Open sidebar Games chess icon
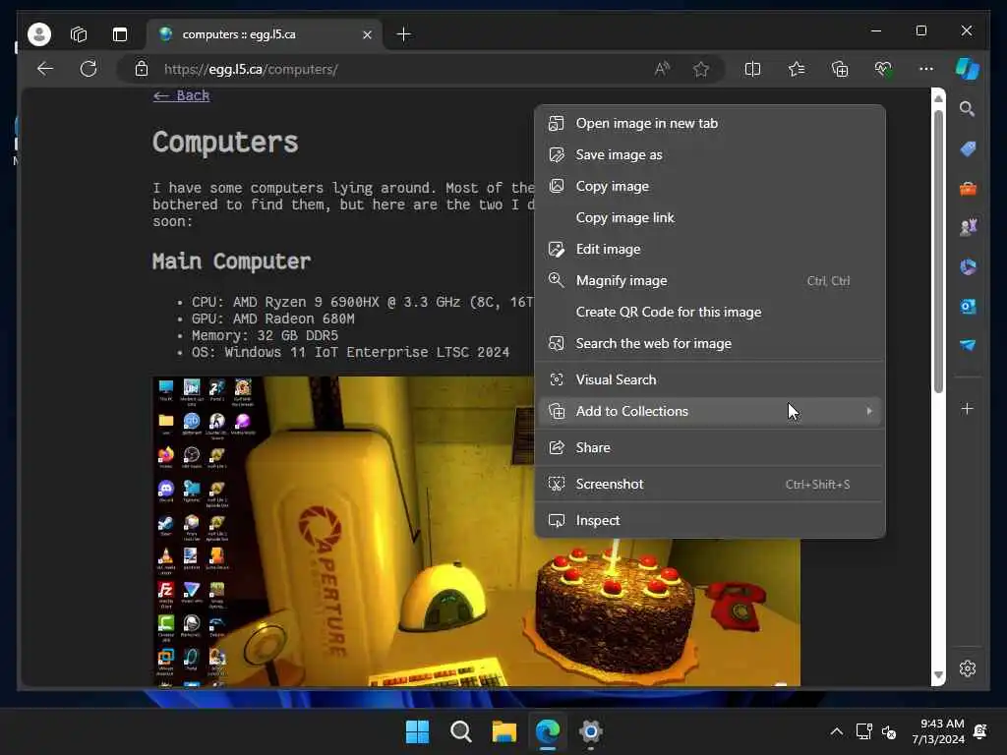This screenshot has height=755, width=1007. click(x=968, y=227)
